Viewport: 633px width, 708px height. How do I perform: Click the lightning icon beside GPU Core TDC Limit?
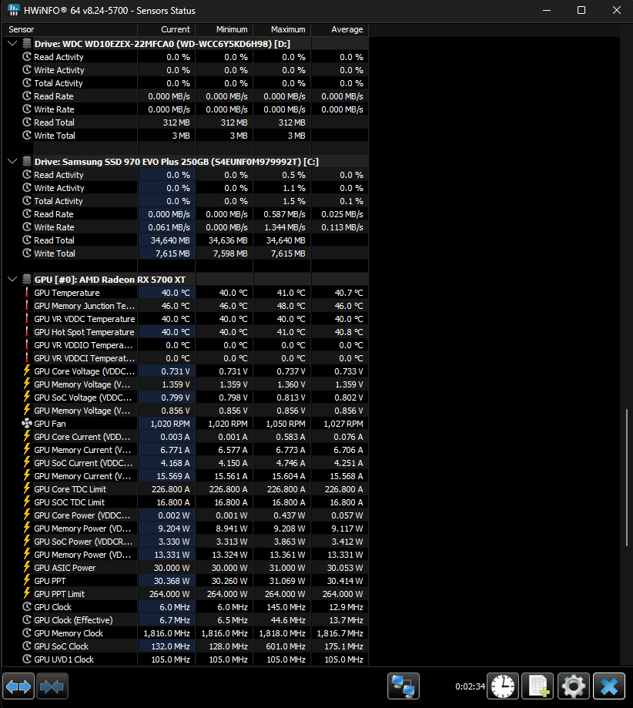coord(27,489)
